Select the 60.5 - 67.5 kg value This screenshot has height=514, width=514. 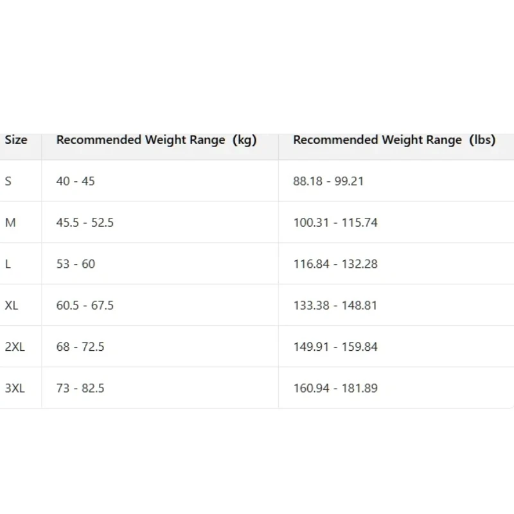85,306
